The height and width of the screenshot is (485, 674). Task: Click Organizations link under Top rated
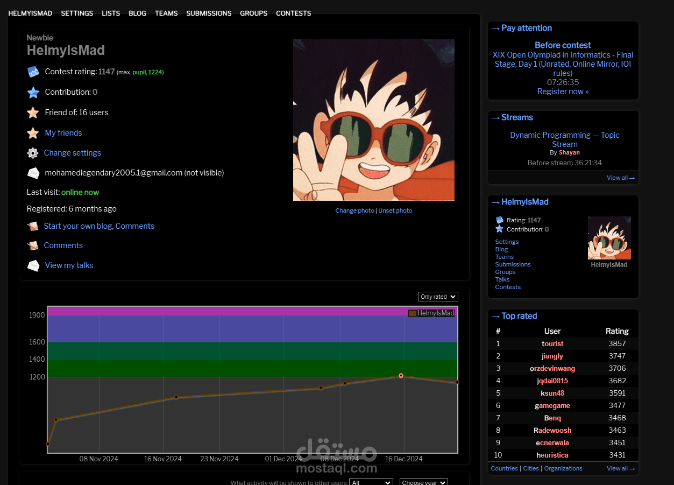563,468
